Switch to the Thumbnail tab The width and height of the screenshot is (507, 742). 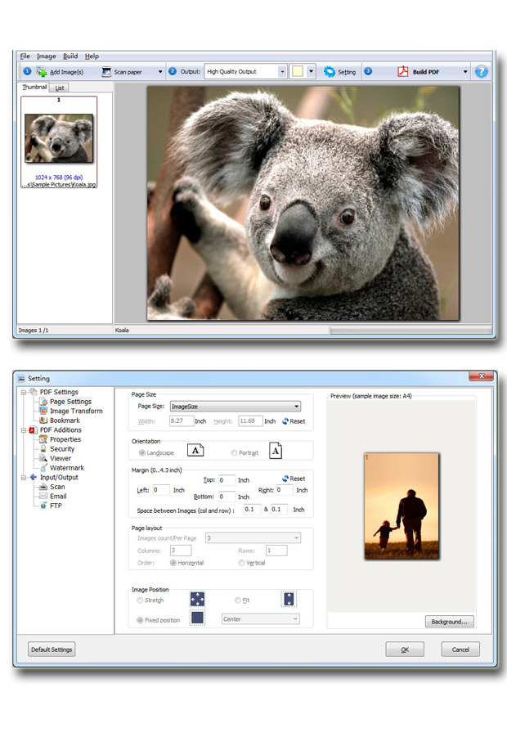pos(34,87)
